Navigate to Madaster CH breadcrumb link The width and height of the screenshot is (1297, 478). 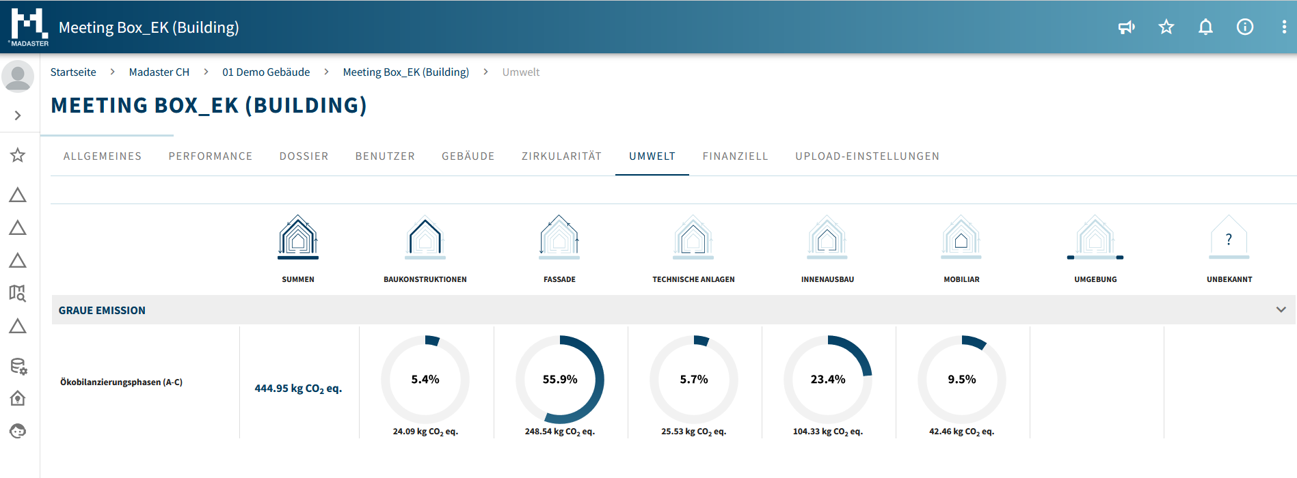coord(159,72)
